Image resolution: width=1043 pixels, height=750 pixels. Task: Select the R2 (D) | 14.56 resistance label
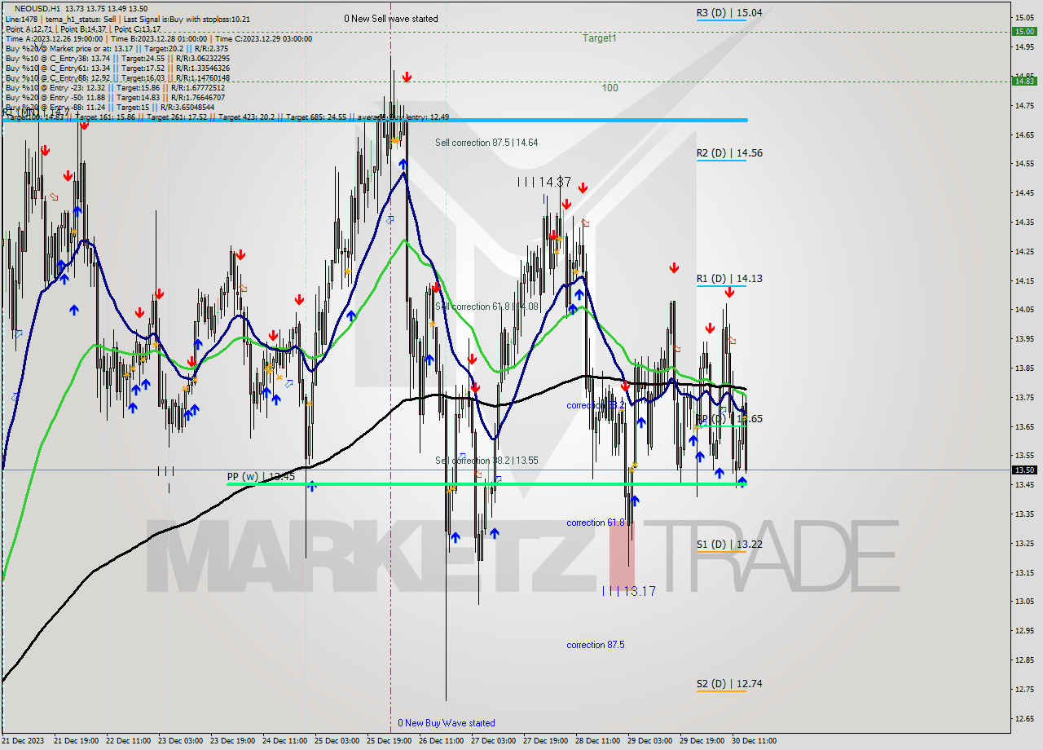[x=729, y=153]
